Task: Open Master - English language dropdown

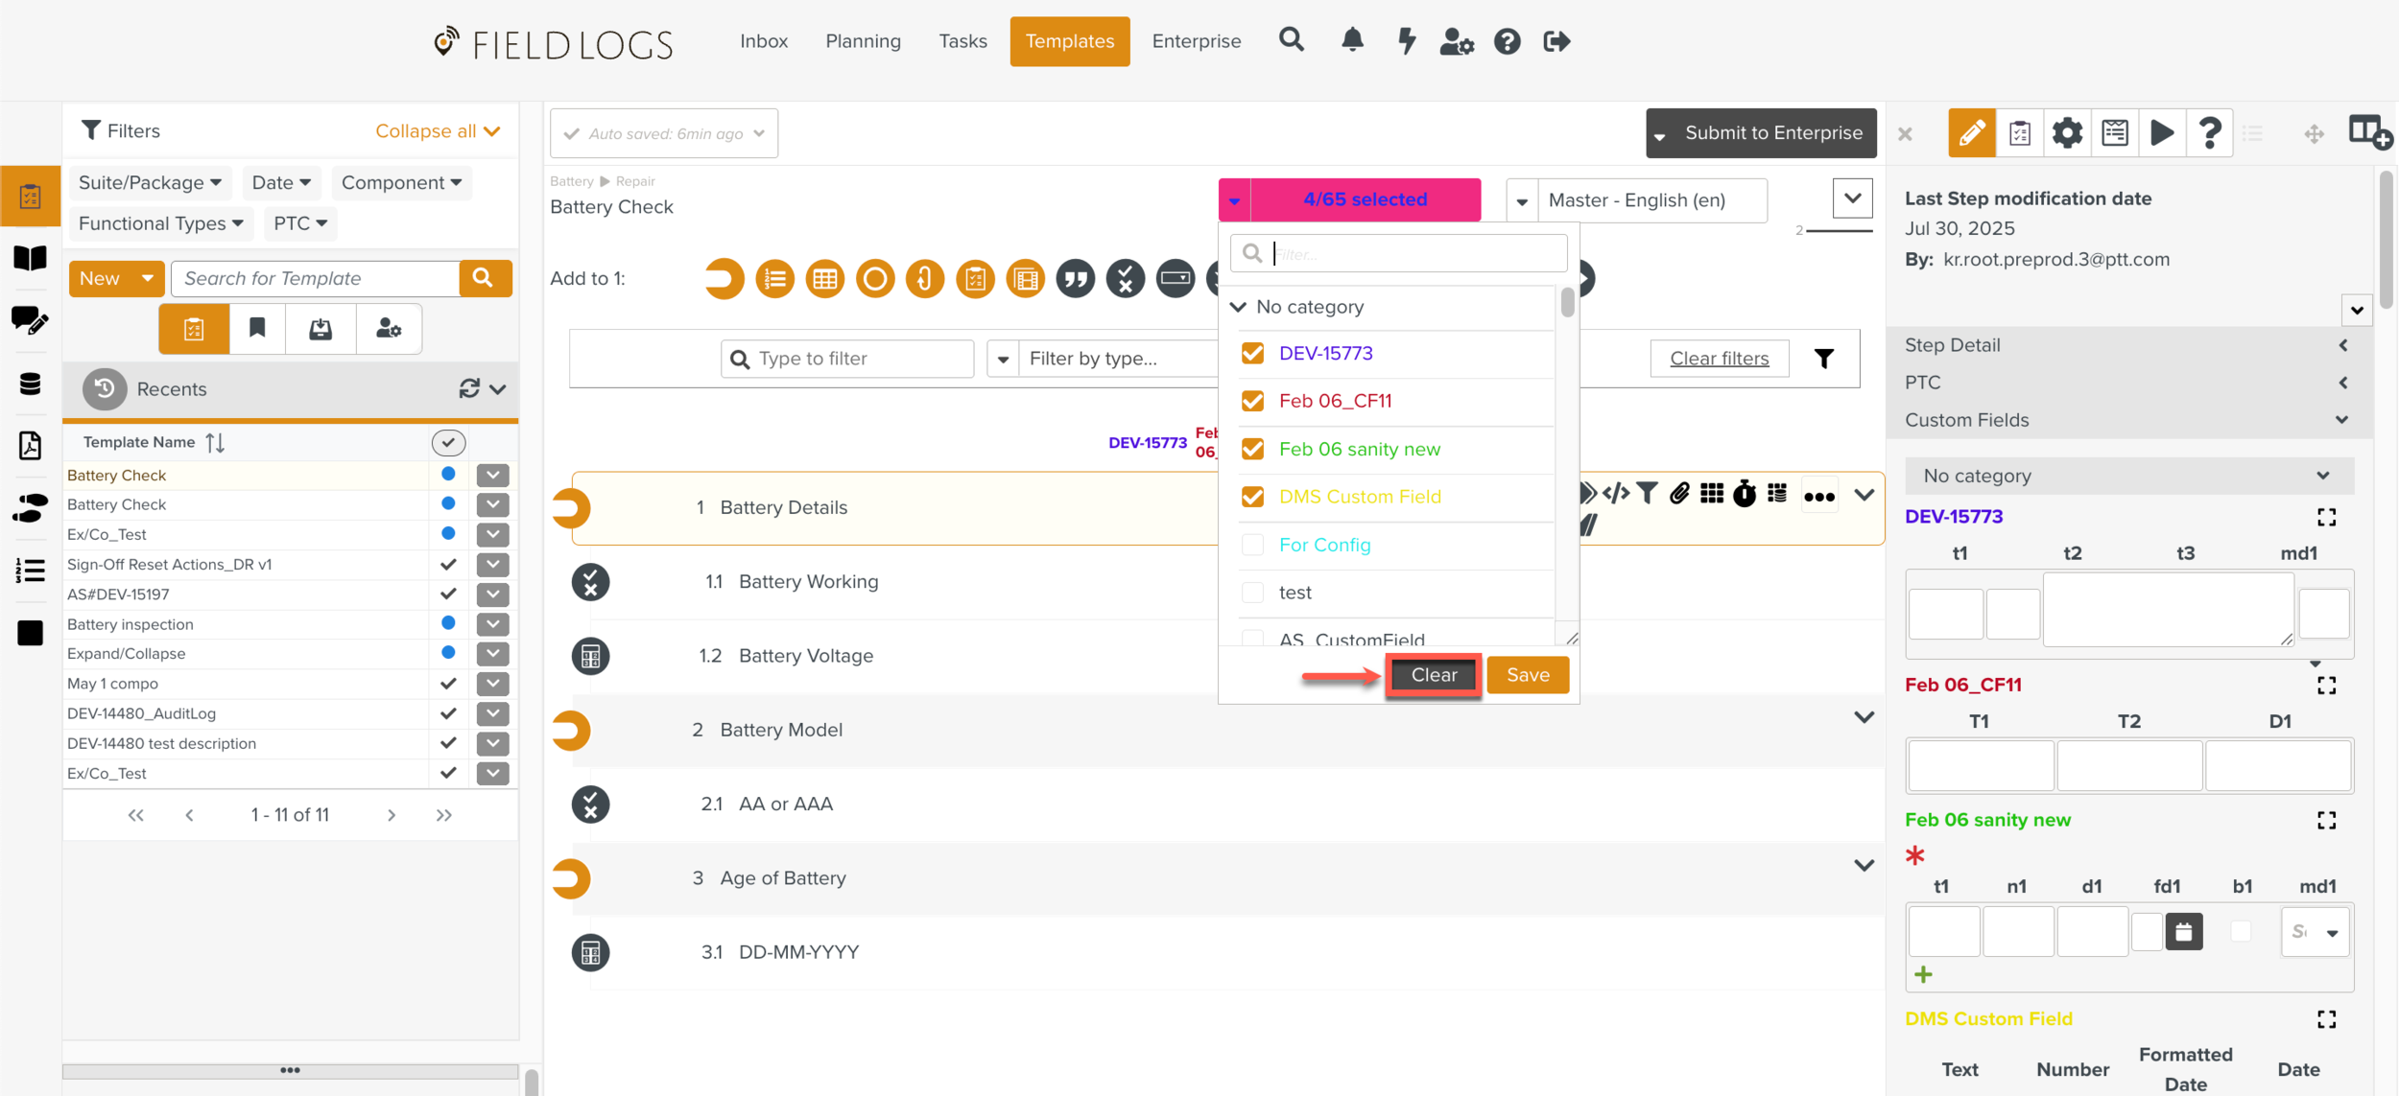Action: coord(1636,200)
